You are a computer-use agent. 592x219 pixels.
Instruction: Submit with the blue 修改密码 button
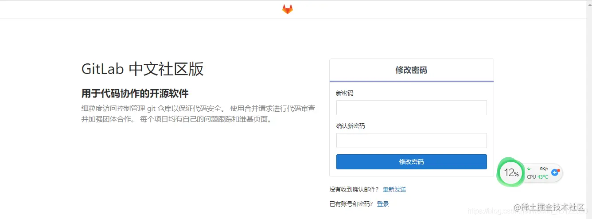point(411,162)
